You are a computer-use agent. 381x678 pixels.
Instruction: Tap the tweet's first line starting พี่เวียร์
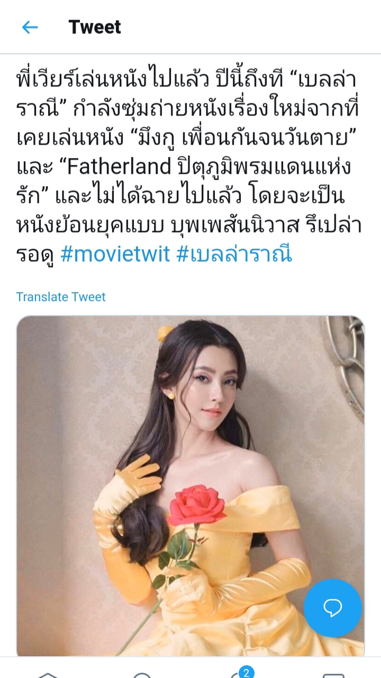point(186,80)
